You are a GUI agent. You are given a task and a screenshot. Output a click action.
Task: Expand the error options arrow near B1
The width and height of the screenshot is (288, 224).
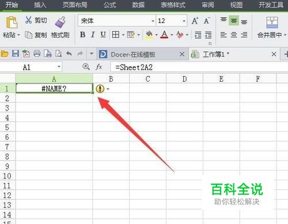(x=108, y=89)
